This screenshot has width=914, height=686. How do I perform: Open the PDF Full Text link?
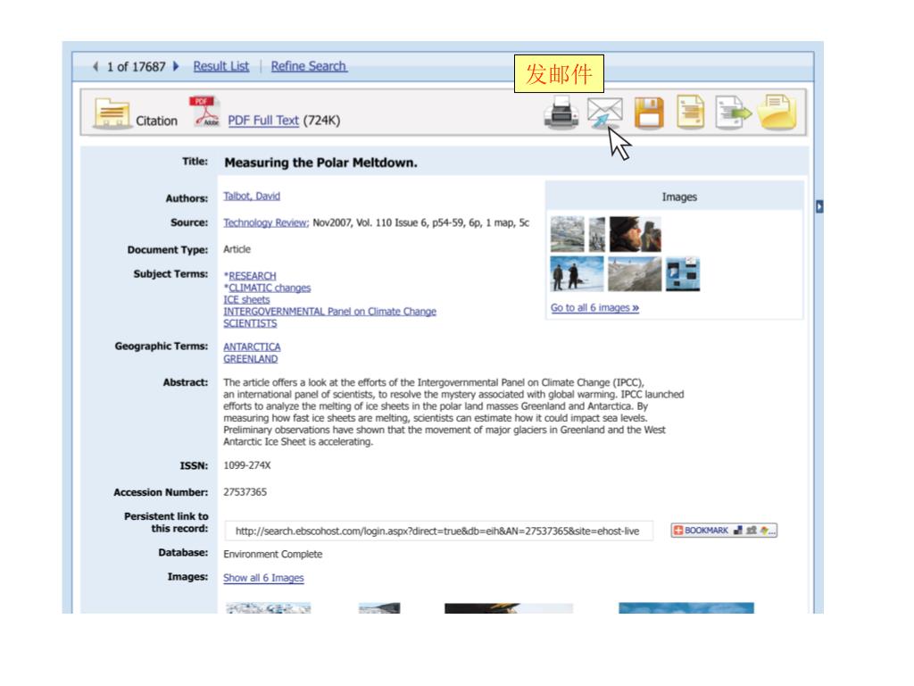pyautogui.click(x=263, y=121)
